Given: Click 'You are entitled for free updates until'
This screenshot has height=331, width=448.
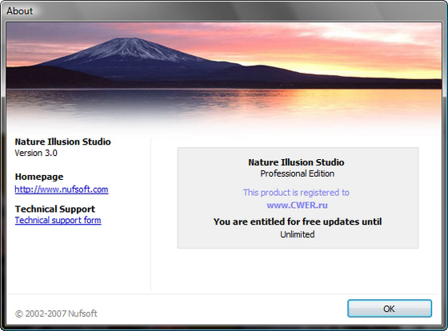Looking at the screenshot, I should pyautogui.click(x=298, y=221).
